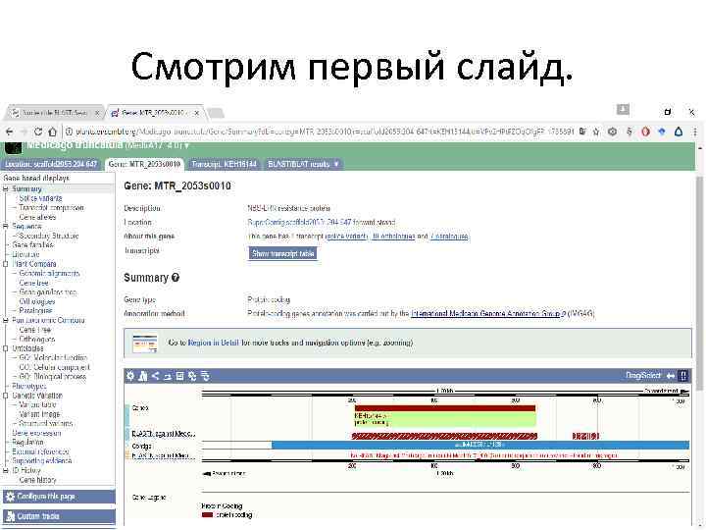Open the image track configuration gear icon

tap(130, 376)
